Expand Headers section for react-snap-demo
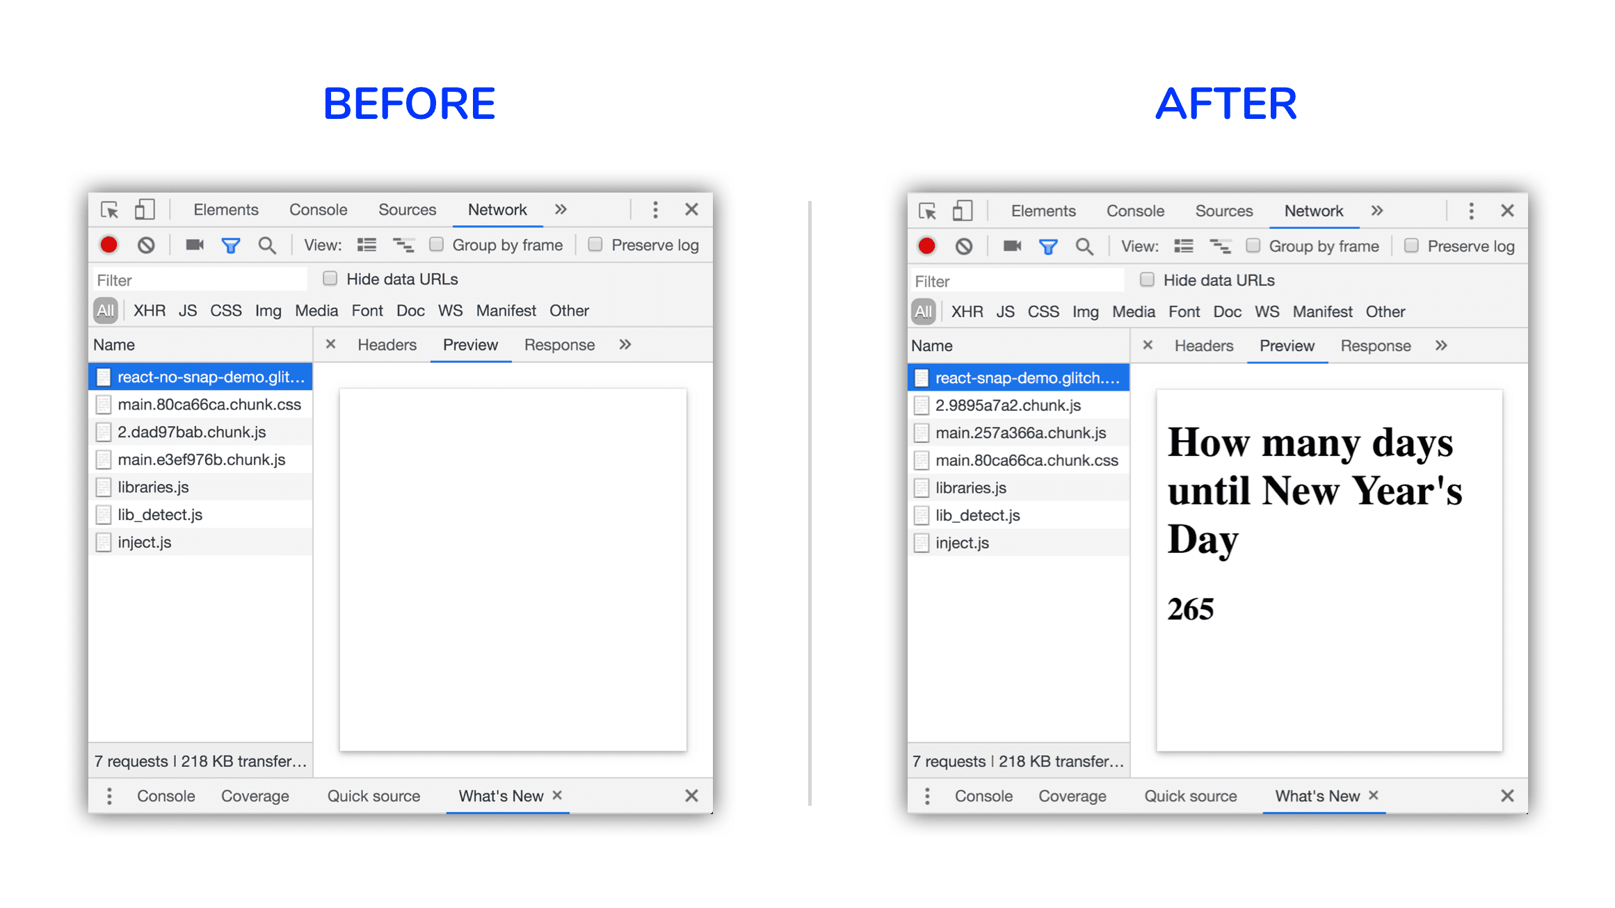The height and width of the screenshot is (908, 1615). pyautogui.click(x=1206, y=346)
